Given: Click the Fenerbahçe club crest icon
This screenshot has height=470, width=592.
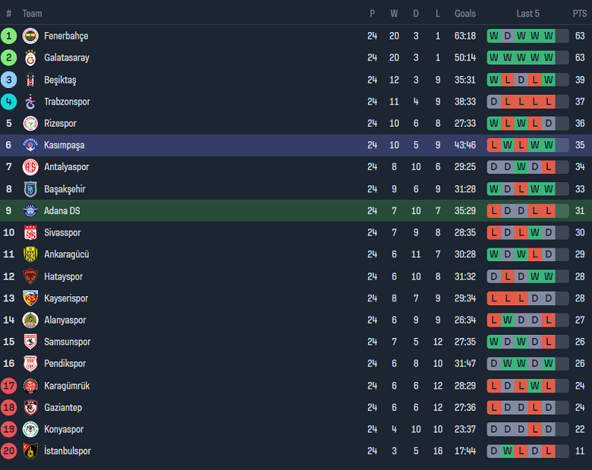Looking at the screenshot, I should click(30, 36).
